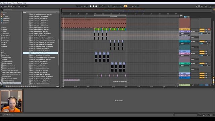Select Audio Effects category in browser
This screenshot has height=121, width=215.
click(6, 36)
